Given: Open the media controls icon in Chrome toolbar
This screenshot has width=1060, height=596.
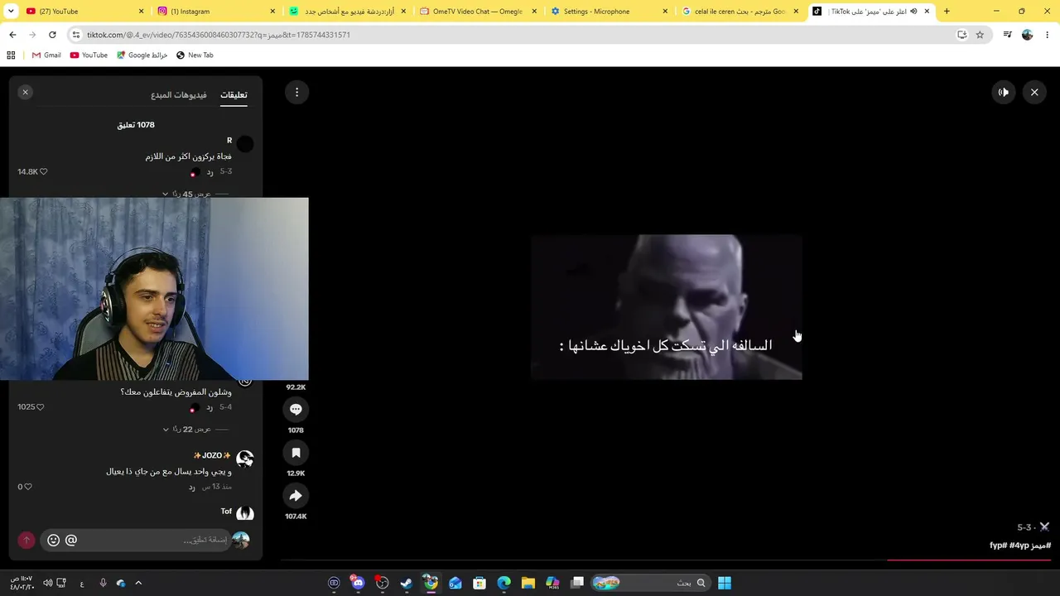Looking at the screenshot, I should [1007, 35].
